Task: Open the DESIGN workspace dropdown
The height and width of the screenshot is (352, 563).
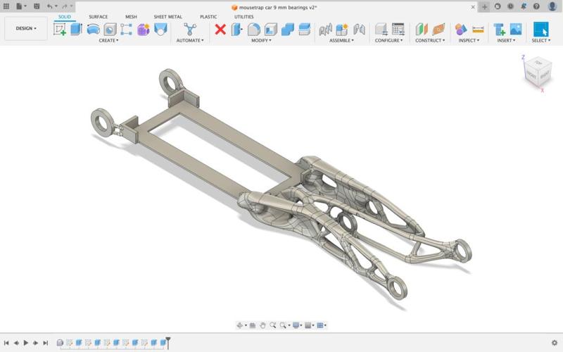Action: click(x=26, y=28)
